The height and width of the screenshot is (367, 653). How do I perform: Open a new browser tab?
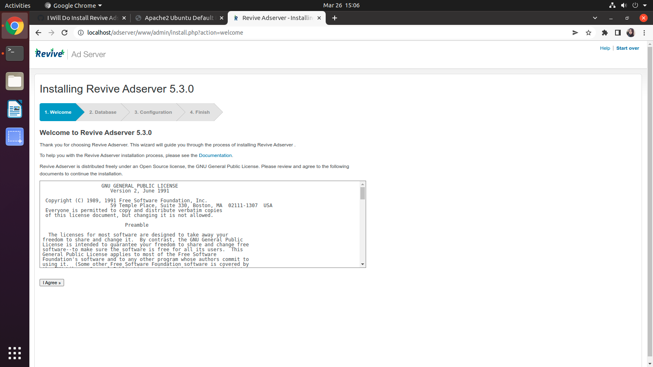pyautogui.click(x=335, y=18)
